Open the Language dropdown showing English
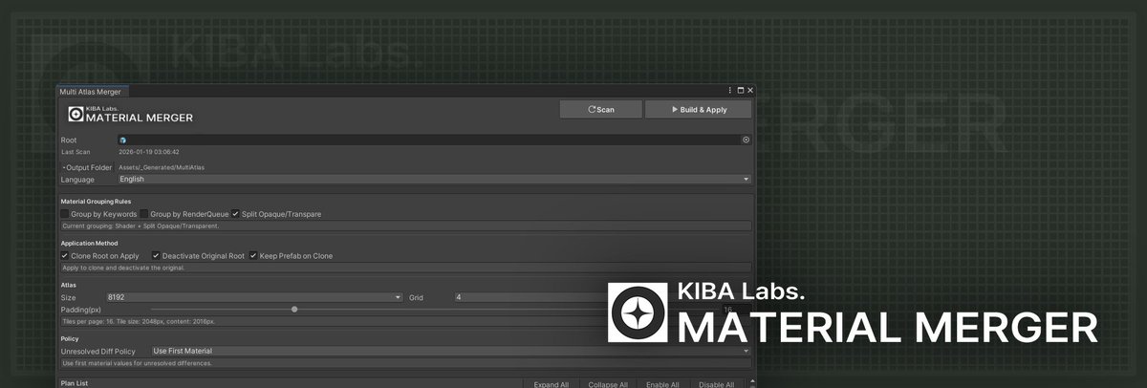1147x388 pixels. pos(435,179)
